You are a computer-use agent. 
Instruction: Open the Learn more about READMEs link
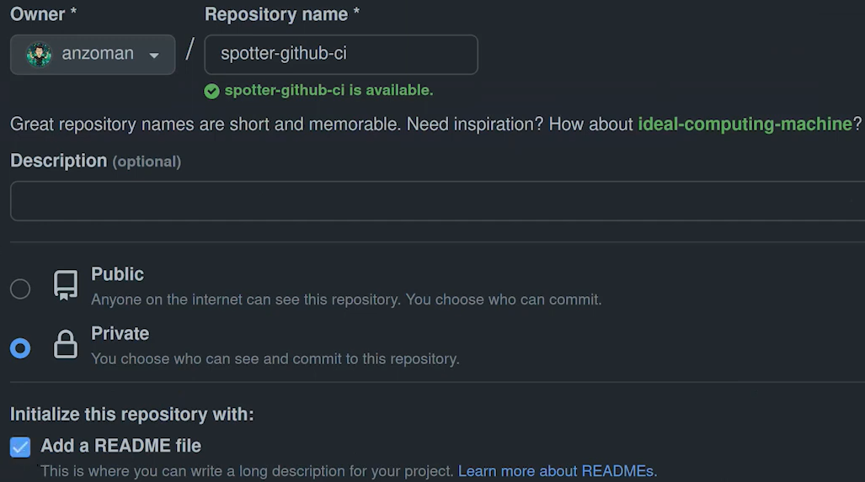pos(557,471)
